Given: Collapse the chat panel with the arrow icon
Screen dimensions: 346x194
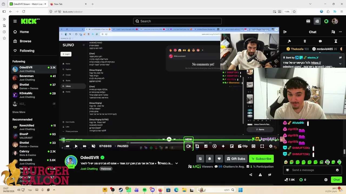Looking at the screenshot, I should point(285,32).
